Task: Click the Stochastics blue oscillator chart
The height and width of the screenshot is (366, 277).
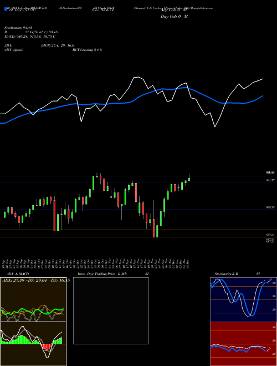Action: 243,299
